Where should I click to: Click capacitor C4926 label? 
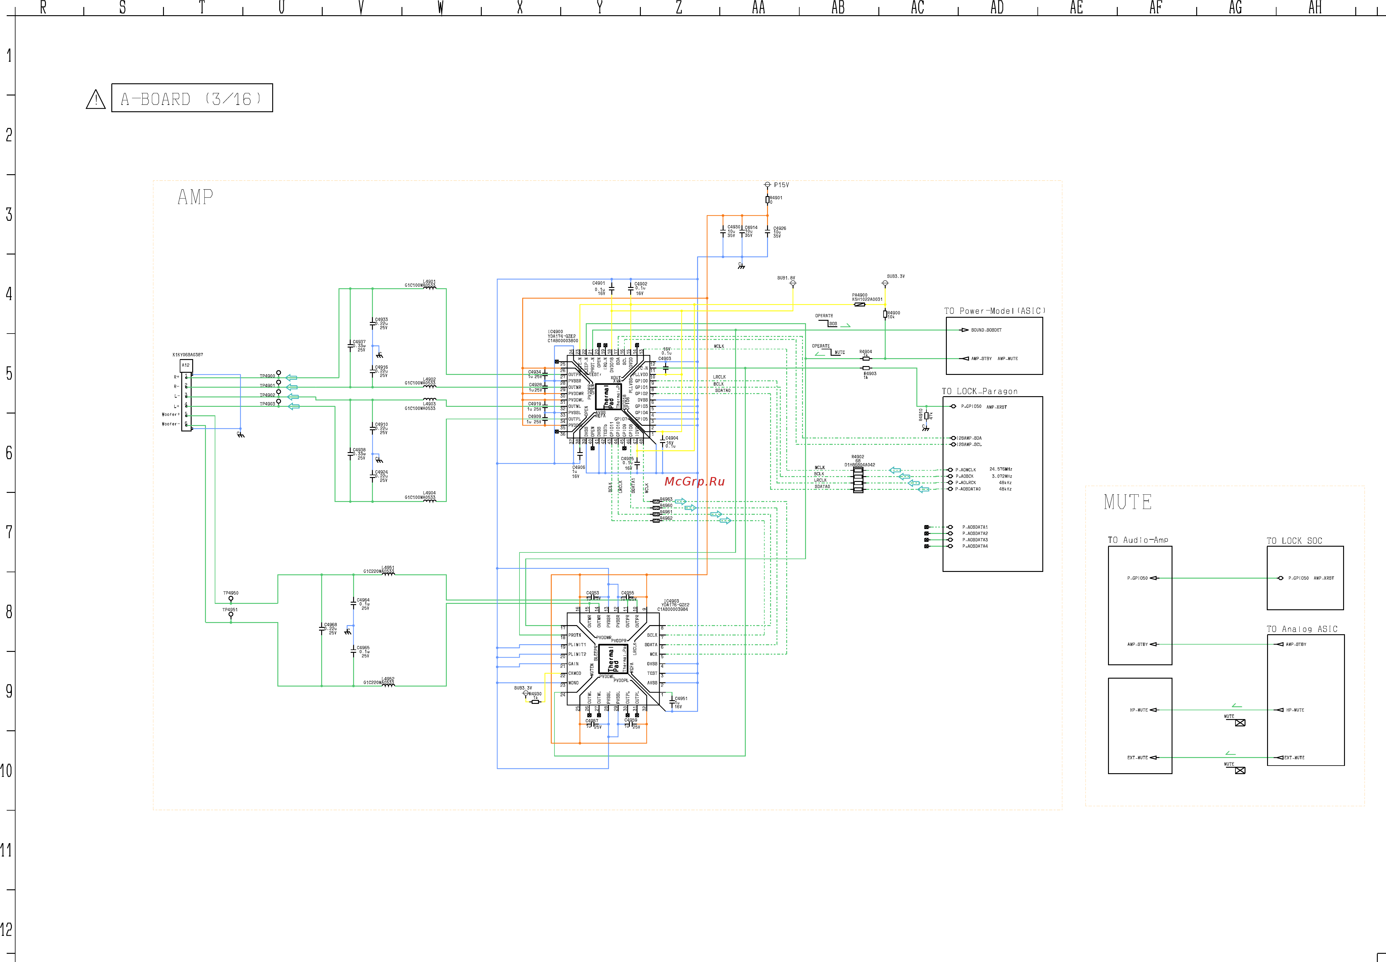point(780,228)
